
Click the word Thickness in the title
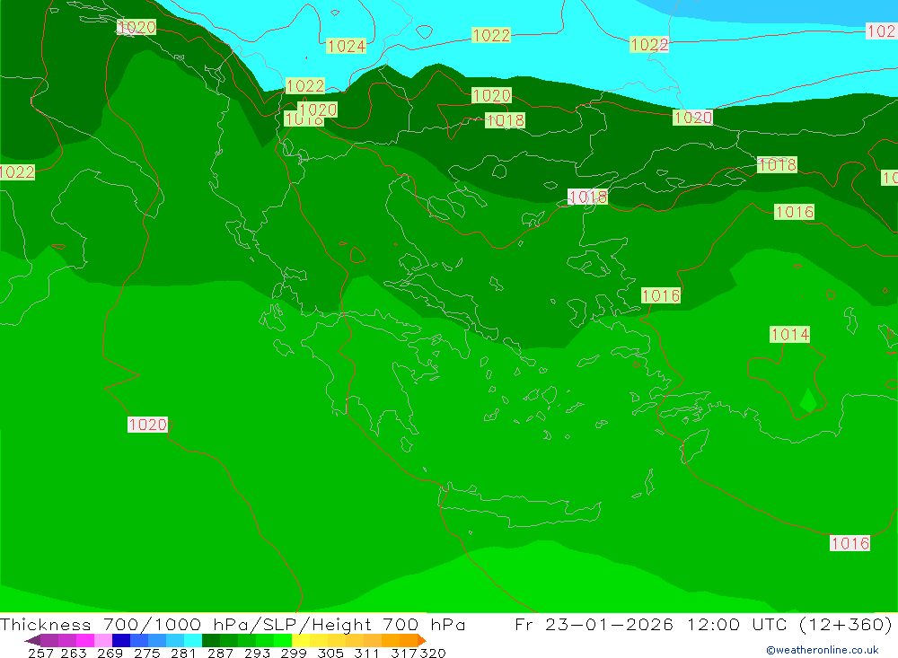click(46, 624)
